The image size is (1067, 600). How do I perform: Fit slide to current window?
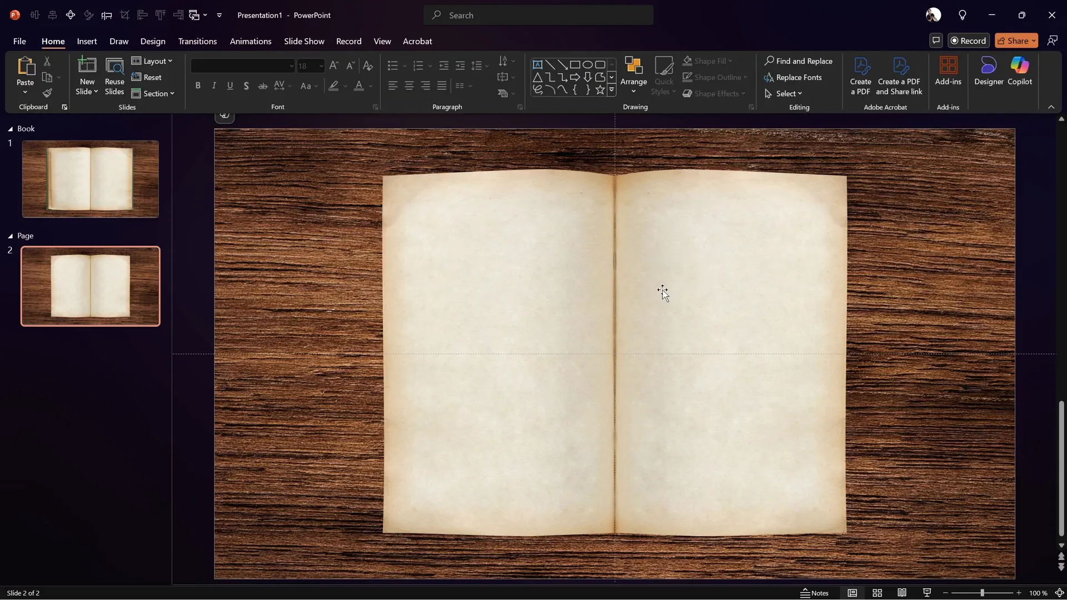(x=1060, y=593)
